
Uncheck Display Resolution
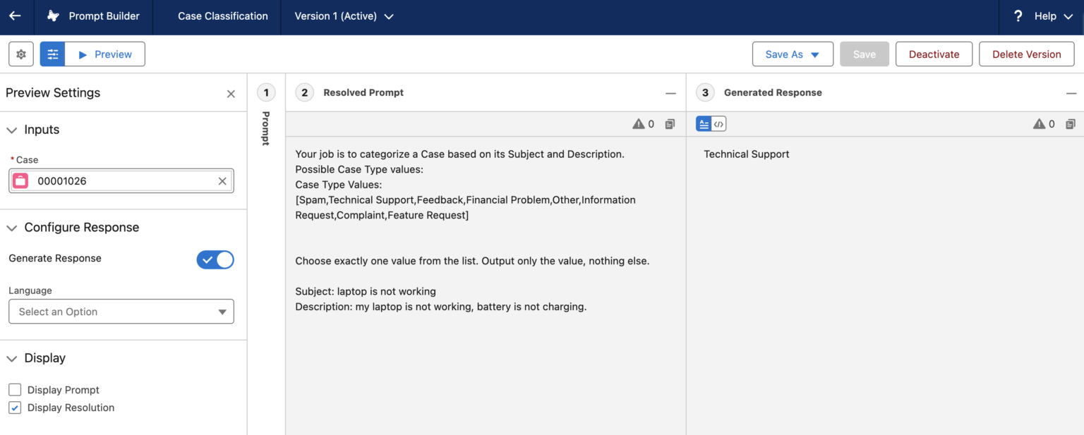pyautogui.click(x=15, y=408)
